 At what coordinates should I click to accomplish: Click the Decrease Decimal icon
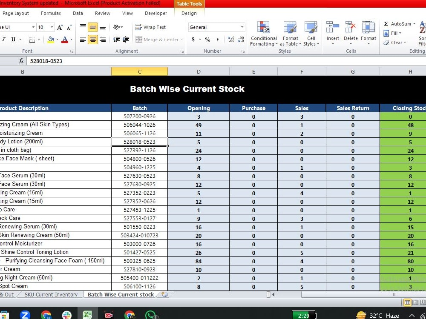(x=241, y=39)
